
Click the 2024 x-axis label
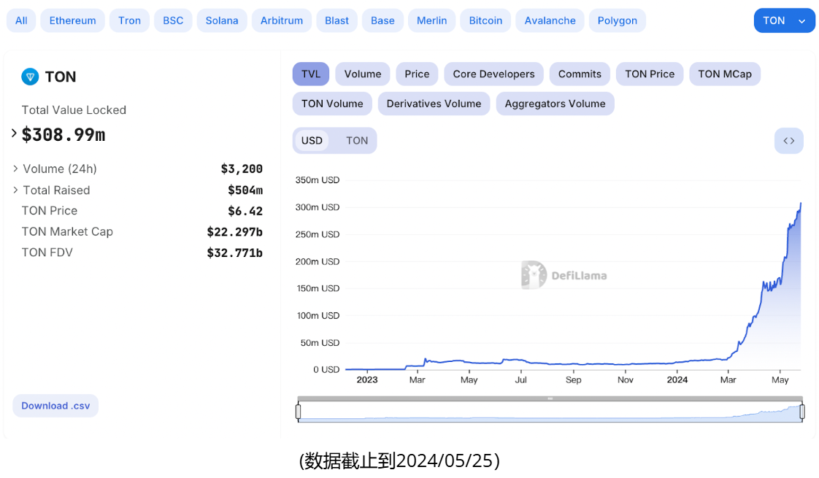(x=677, y=379)
